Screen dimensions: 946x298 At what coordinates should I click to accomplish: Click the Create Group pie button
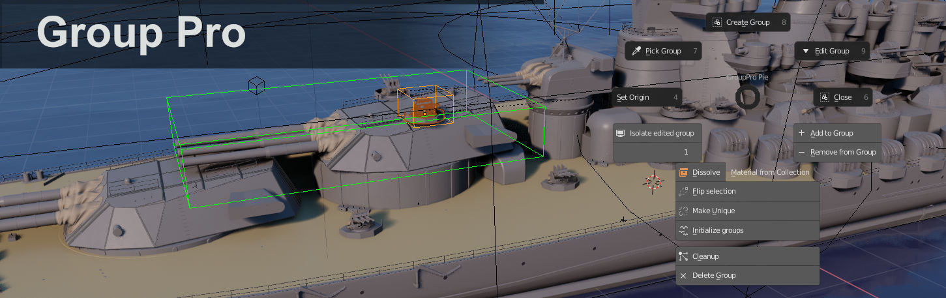tap(748, 22)
